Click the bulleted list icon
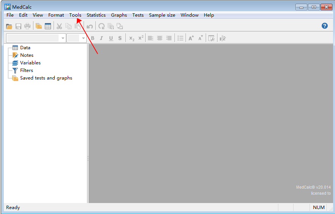Viewport: 335px width, 214px height. click(181, 38)
